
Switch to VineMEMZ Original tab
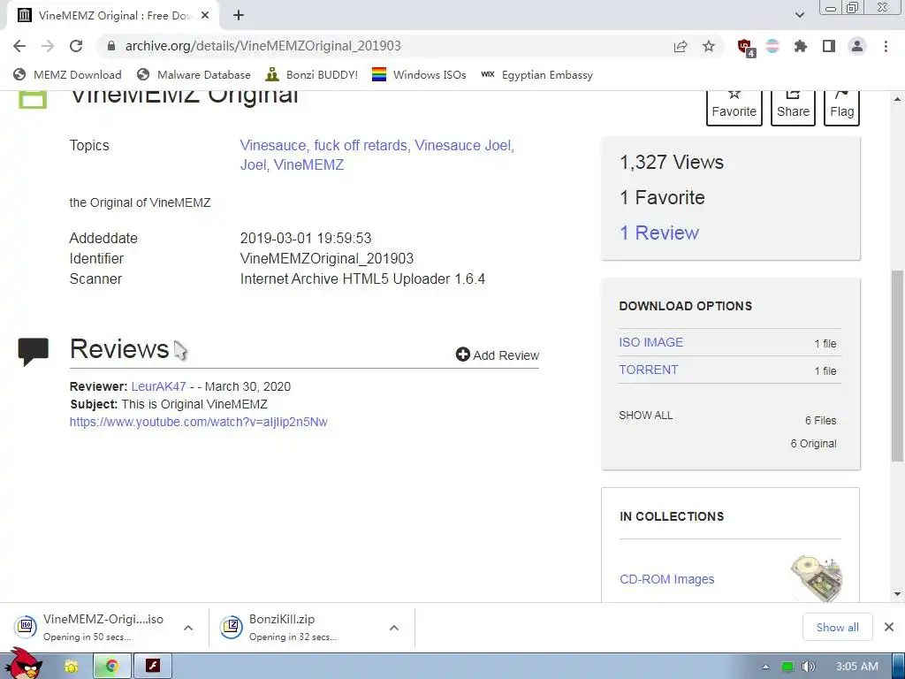(x=114, y=16)
